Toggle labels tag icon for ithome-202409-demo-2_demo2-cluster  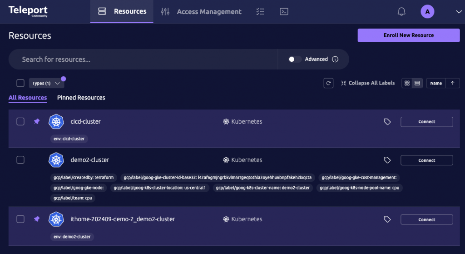387,219
